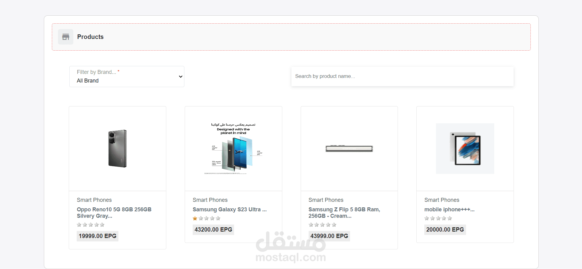Click the Products page heading

coord(91,37)
